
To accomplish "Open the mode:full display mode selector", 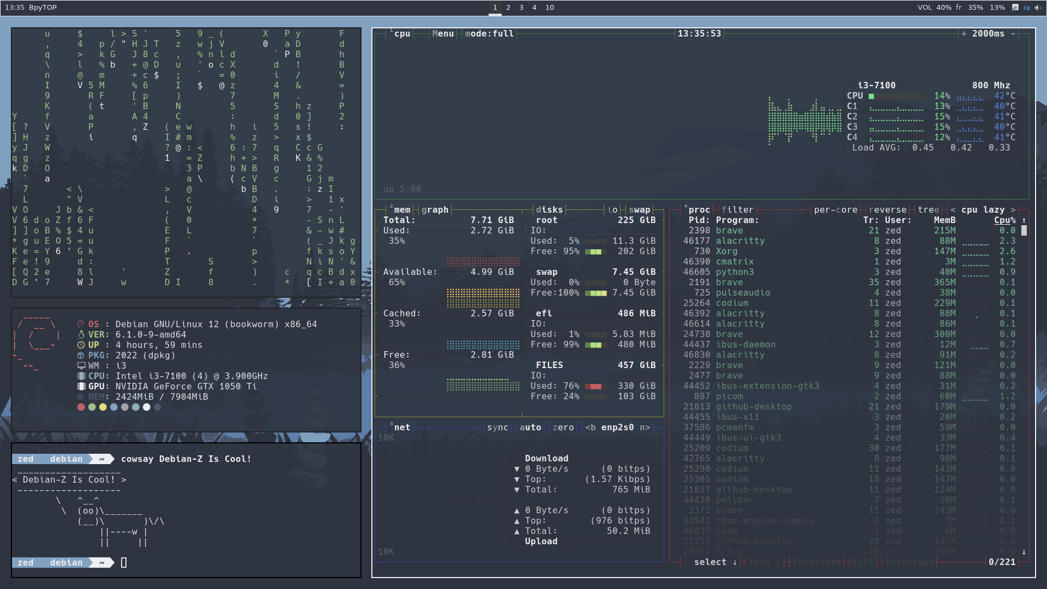I will [489, 33].
